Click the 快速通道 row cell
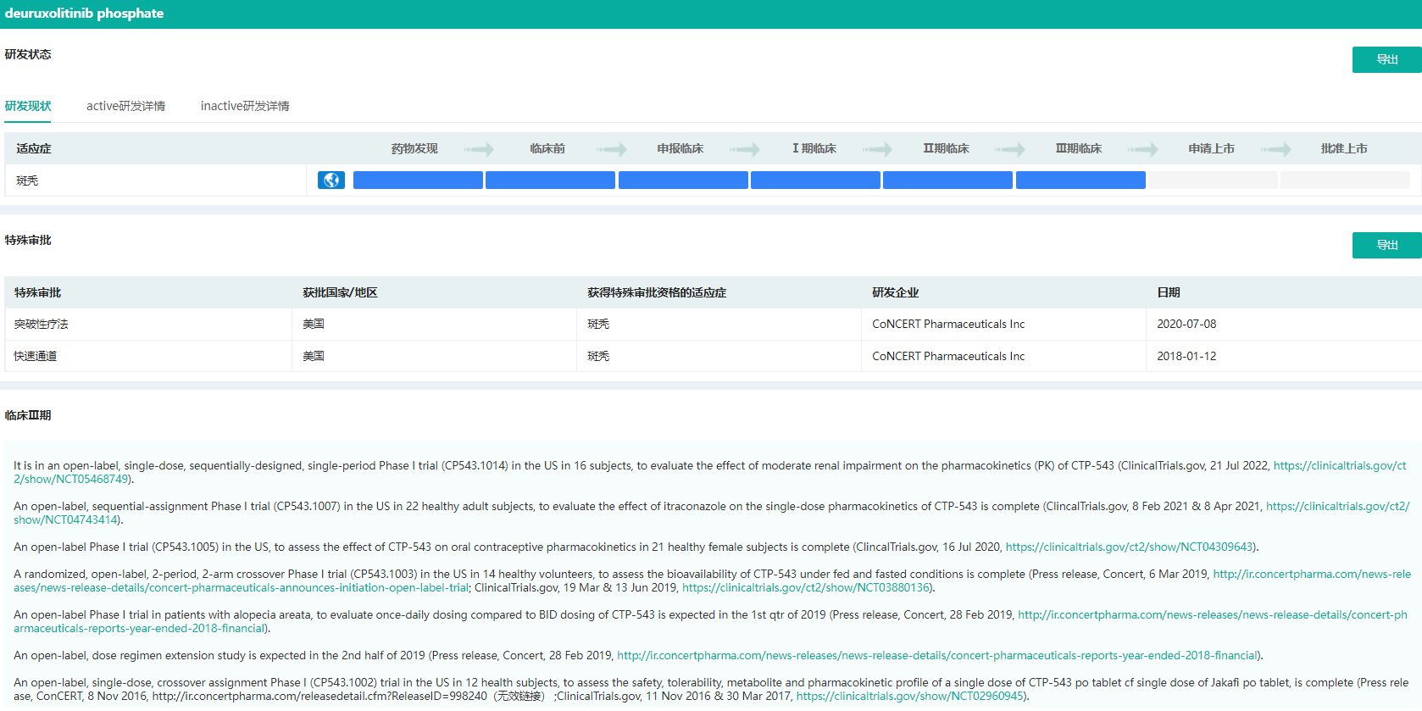The height and width of the screenshot is (711, 1422). point(36,356)
